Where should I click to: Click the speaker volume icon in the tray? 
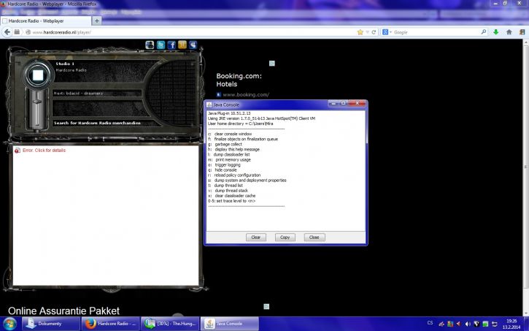[x=468, y=324]
